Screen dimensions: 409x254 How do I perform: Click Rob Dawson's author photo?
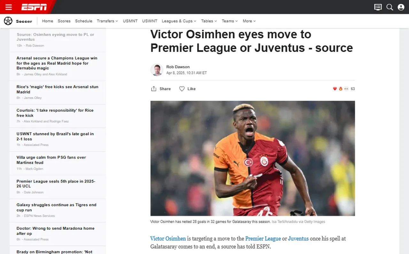click(x=157, y=70)
